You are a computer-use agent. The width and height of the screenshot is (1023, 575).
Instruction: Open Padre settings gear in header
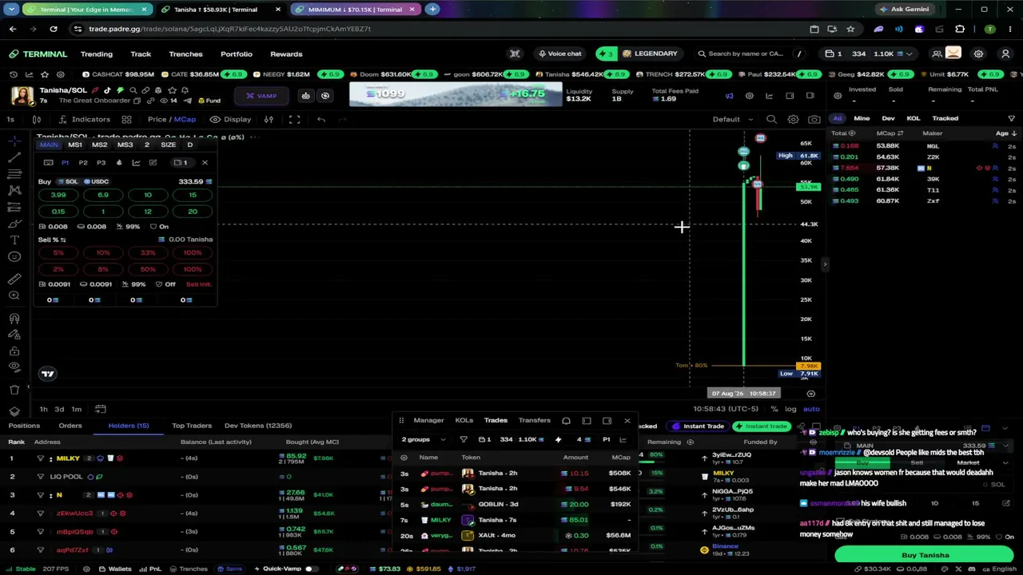coord(978,54)
